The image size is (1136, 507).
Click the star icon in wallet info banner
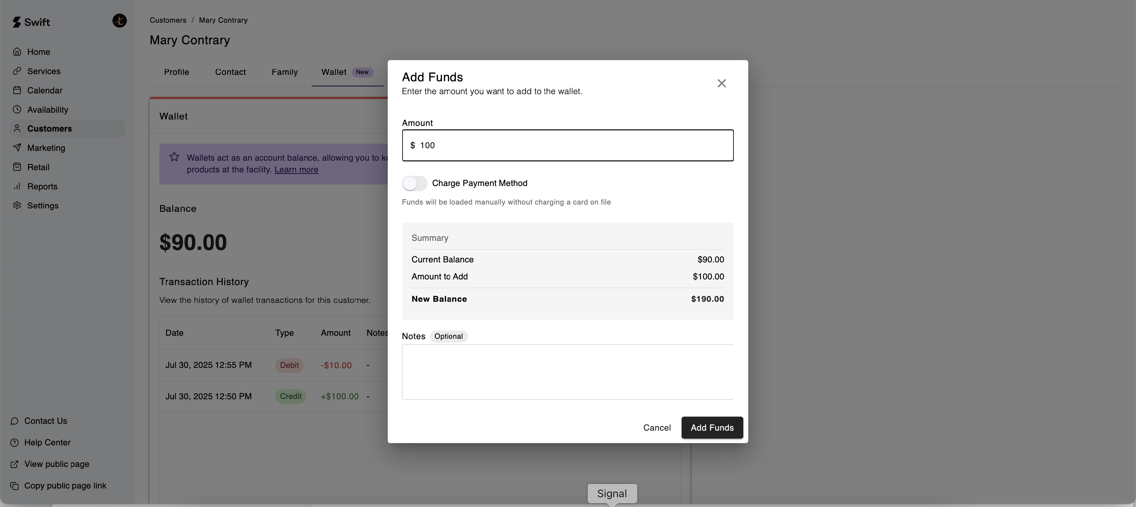(x=174, y=157)
